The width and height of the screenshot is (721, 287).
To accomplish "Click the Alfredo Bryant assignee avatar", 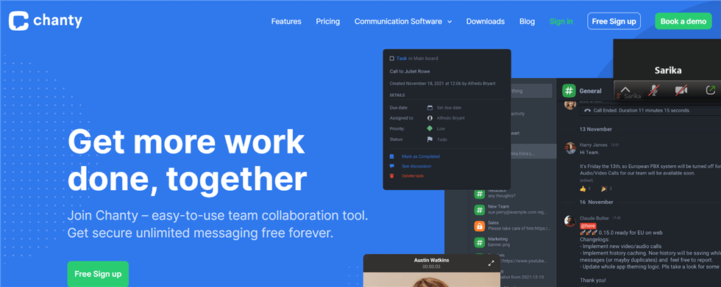I will [x=430, y=118].
